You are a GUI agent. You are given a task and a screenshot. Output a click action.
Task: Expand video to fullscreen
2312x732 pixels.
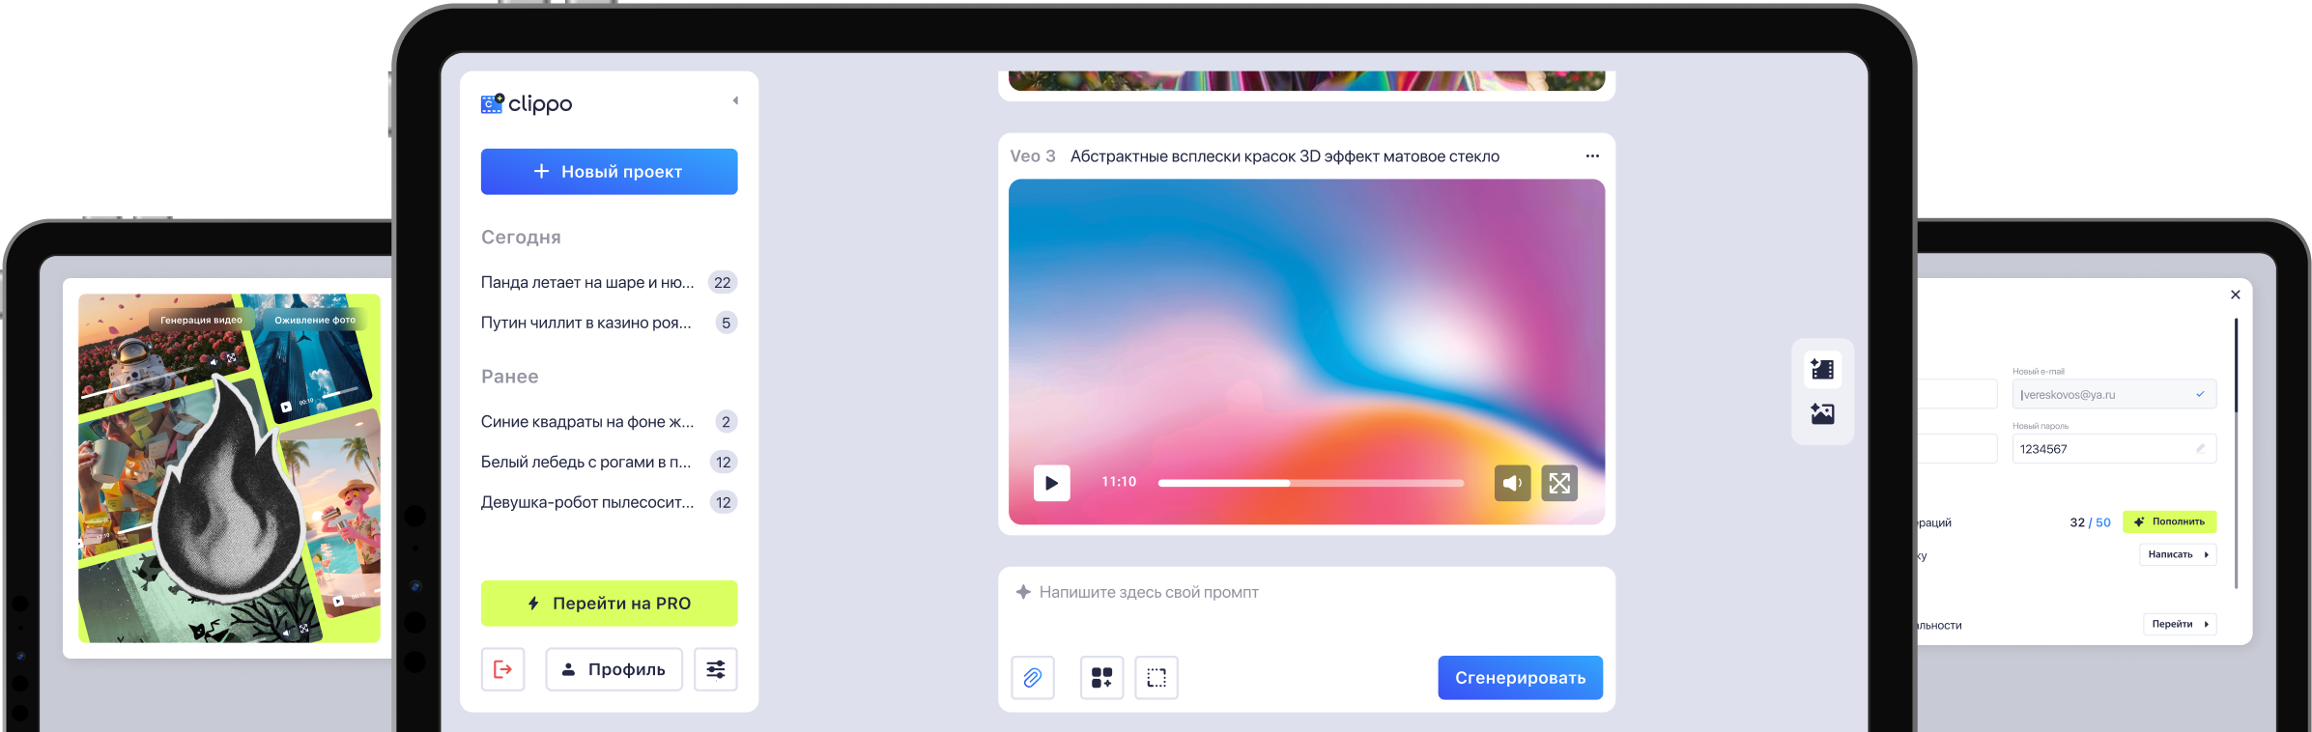click(x=1559, y=483)
